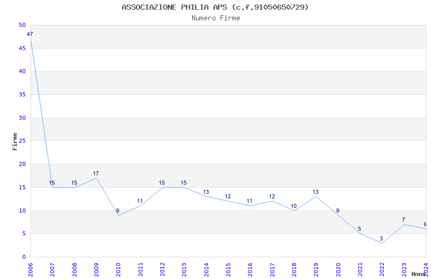This screenshot has height=279, width=431.
Task: Select y-axis tick label 10
Action: pyautogui.click(x=22, y=211)
